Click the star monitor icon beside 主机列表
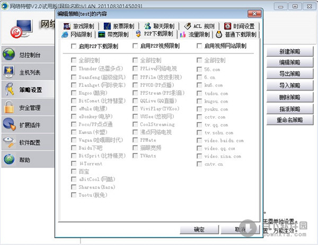This screenshot has width=318, height=245. coord(8,72)
